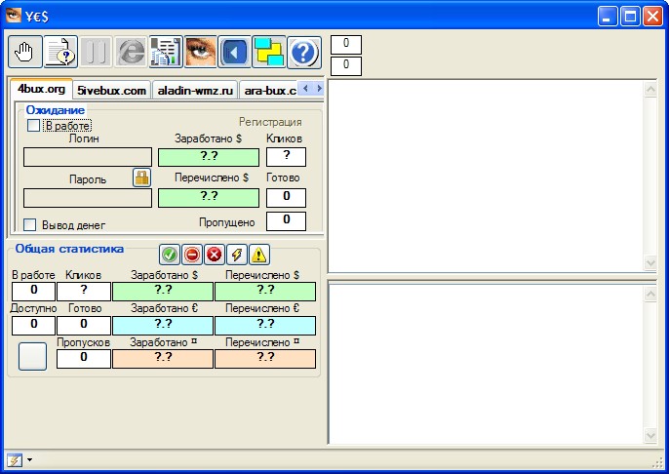The image size is (669, 474).
Task: Click the Готово value box in site tab
Action: coord(287,198)
